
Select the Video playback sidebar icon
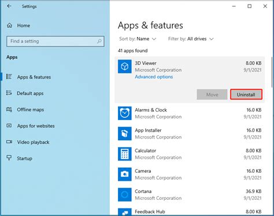[9, 142]
